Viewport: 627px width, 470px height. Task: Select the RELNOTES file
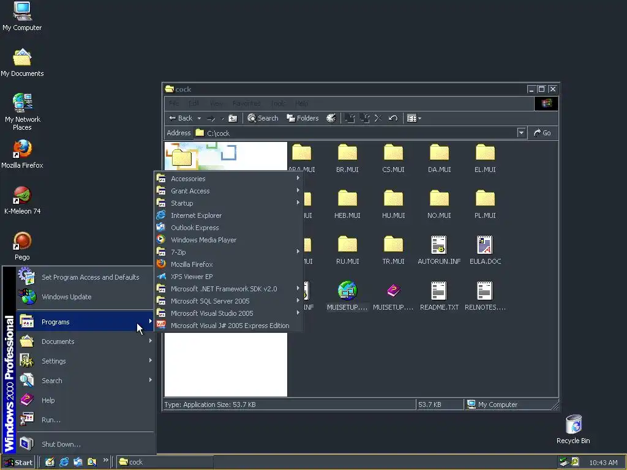485,296
